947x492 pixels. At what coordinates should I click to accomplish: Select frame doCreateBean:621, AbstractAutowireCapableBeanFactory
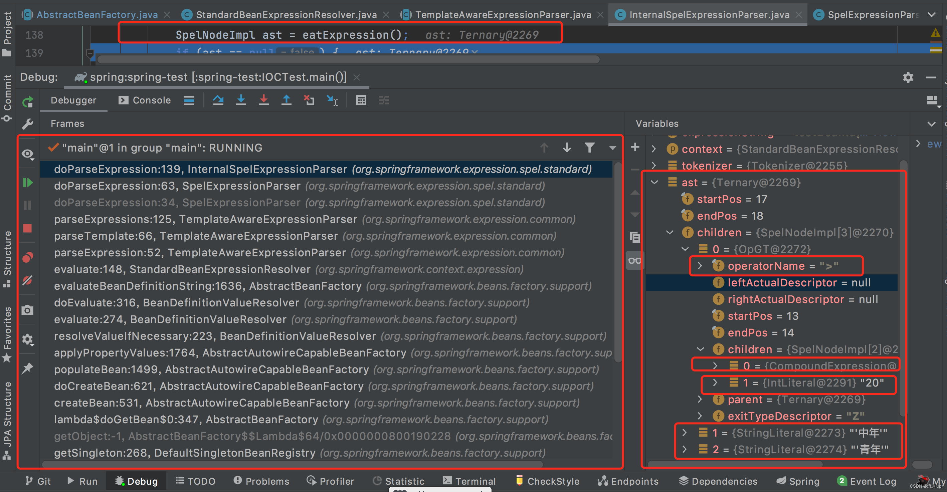(x=326, y=386)
